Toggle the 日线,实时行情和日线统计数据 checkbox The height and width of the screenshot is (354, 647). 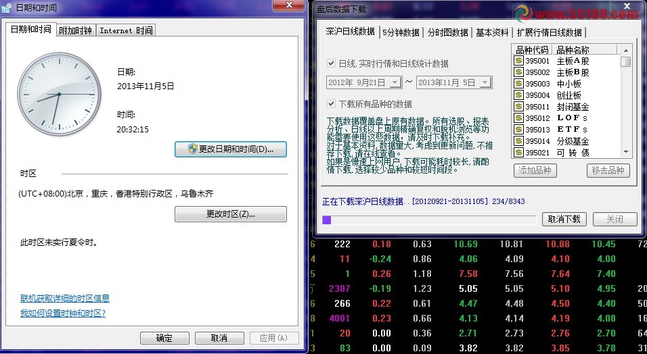(332, 64)
